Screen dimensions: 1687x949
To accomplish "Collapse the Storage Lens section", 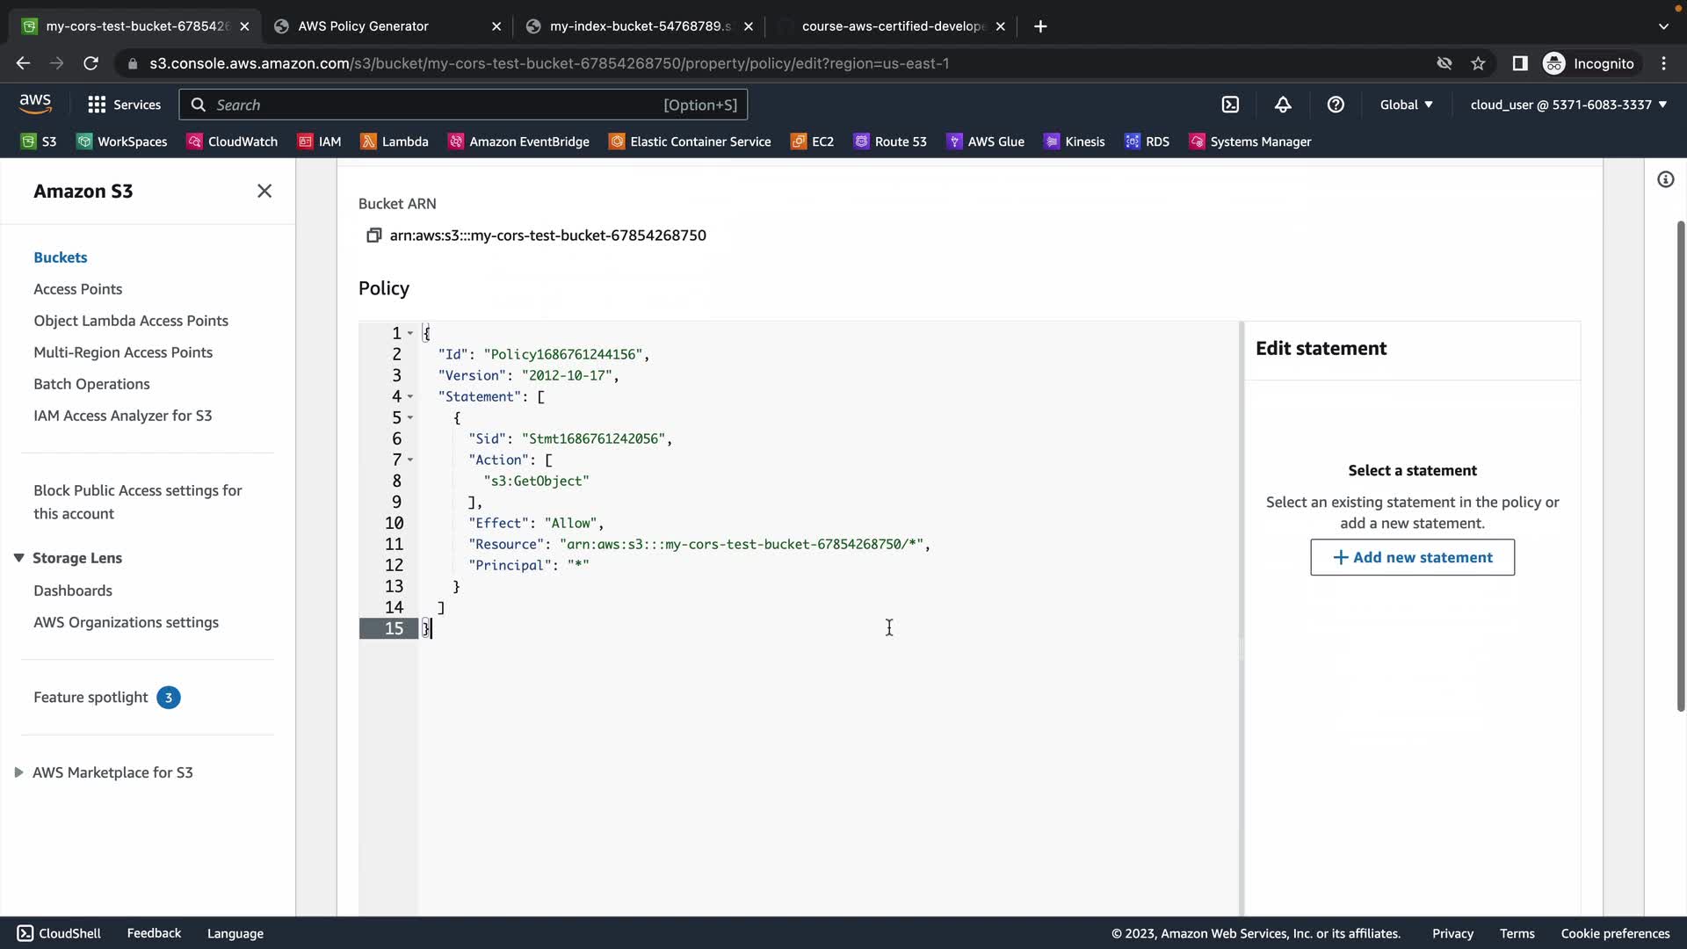I will pyautogui.click(x=18, y=558).
